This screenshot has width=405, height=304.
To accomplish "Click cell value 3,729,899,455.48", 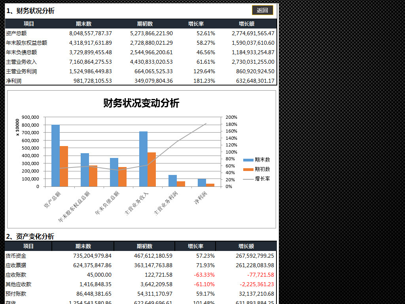I will (x=91, y=53).
